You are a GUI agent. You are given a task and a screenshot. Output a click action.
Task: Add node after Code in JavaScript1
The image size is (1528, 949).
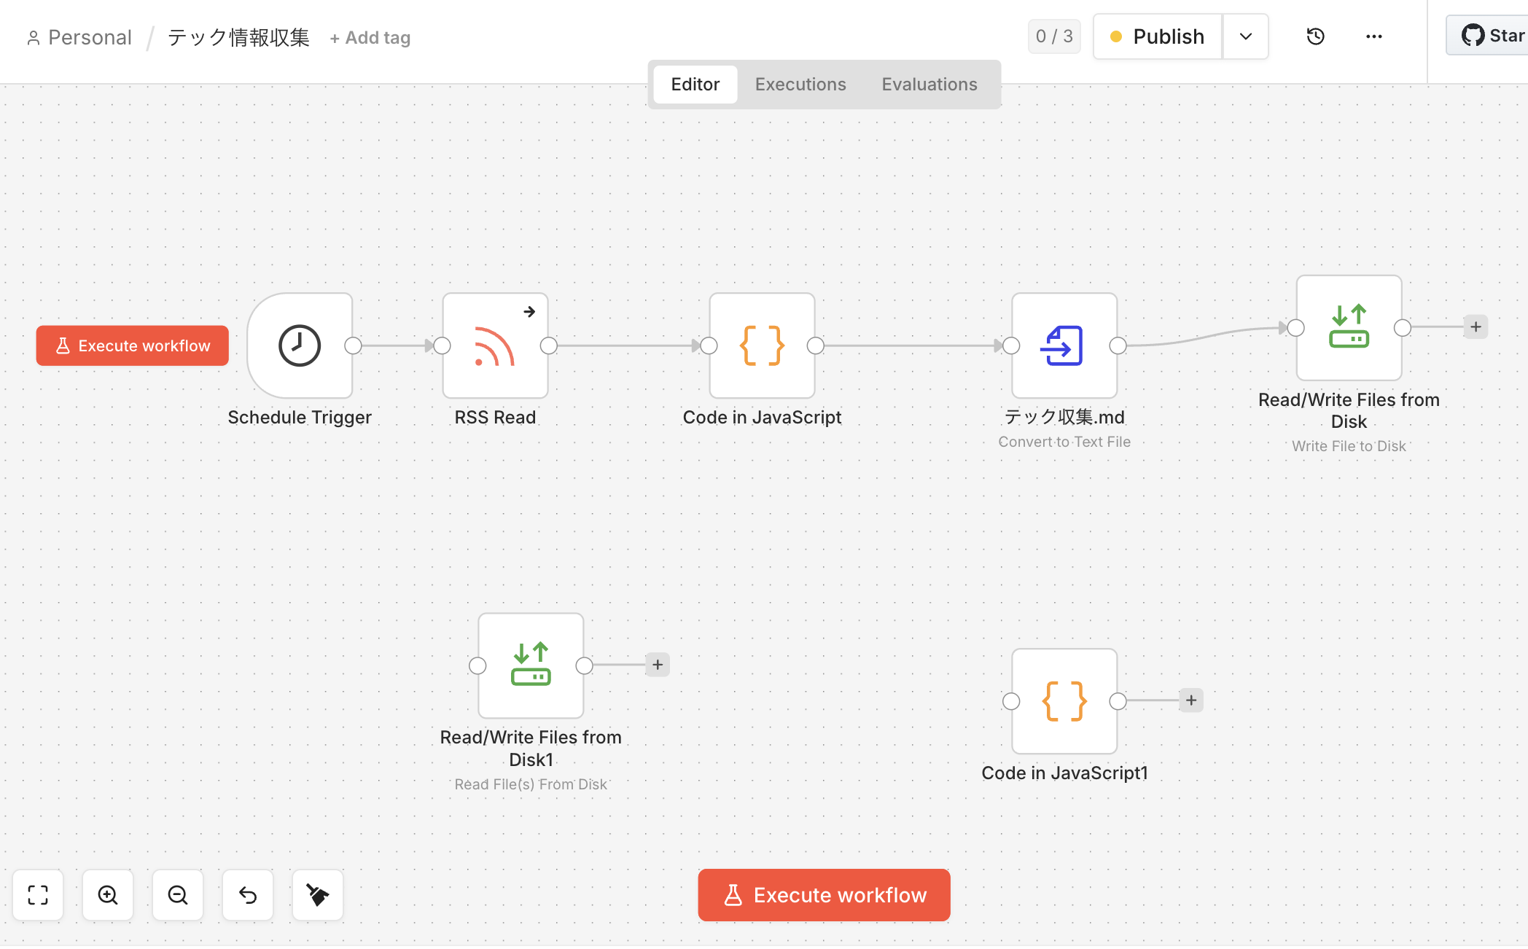click(x=1190, y=700)
